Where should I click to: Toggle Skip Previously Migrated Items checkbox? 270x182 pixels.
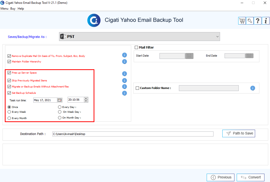click(x=9, y=80)
